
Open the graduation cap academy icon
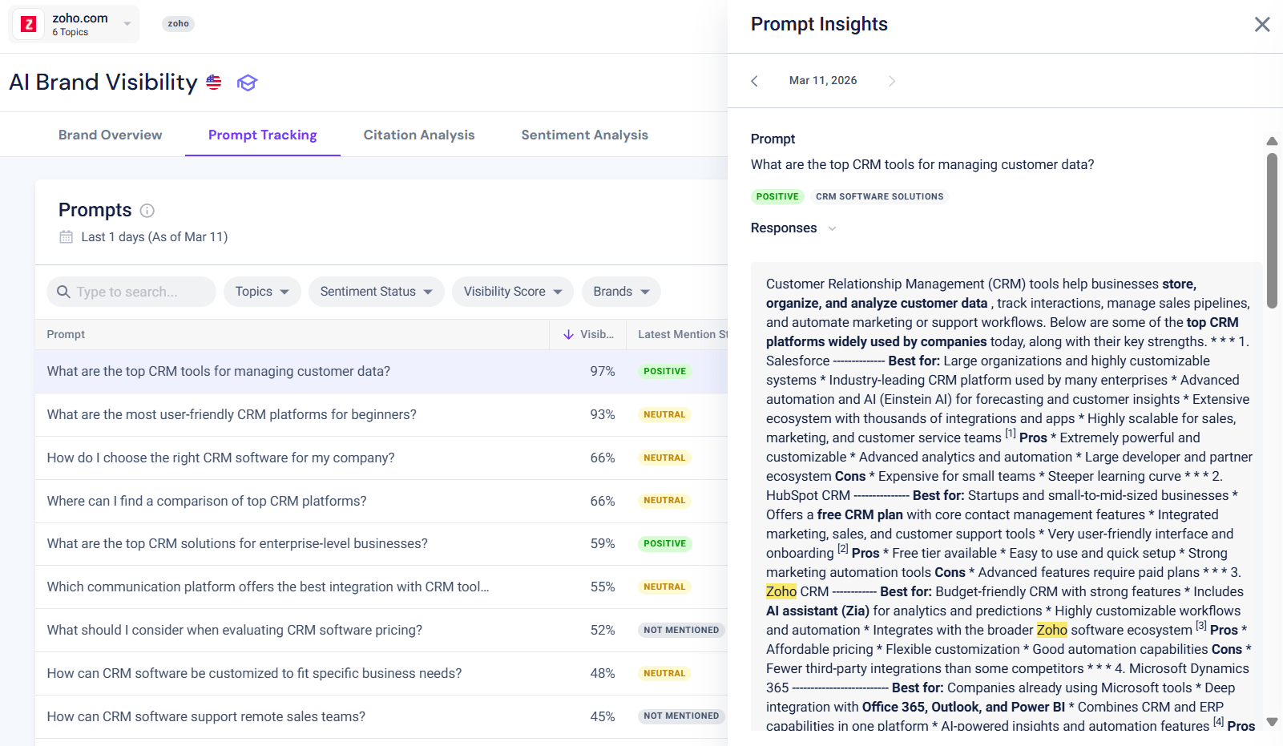pos(247,83)
